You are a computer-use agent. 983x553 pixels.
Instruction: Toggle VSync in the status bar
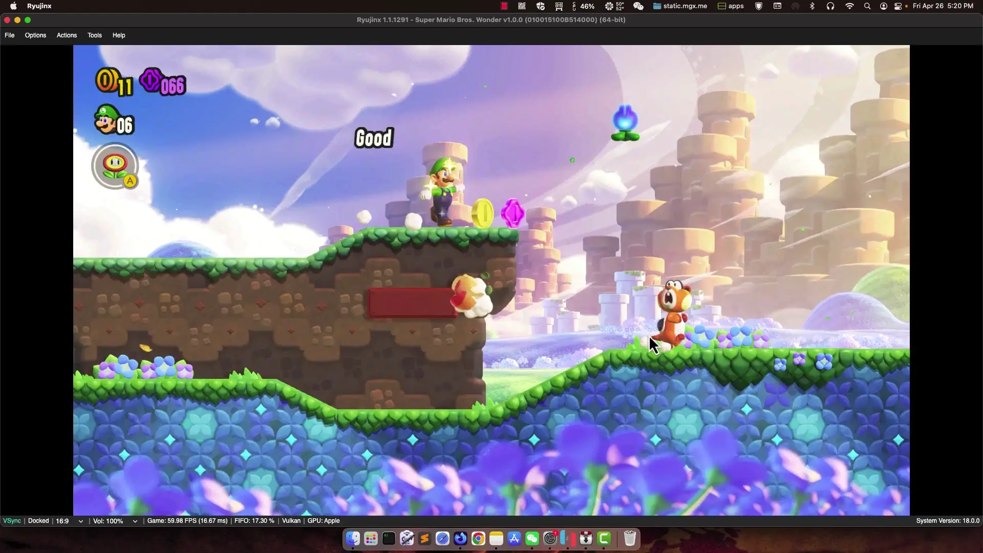tap(12, 521)
